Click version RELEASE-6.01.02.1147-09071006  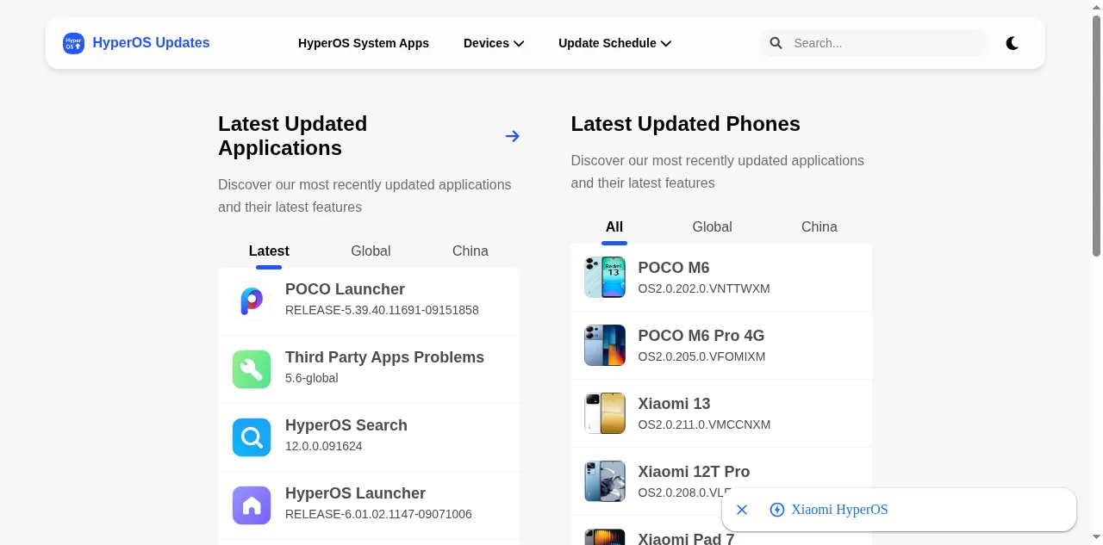[x=378, y=514]
